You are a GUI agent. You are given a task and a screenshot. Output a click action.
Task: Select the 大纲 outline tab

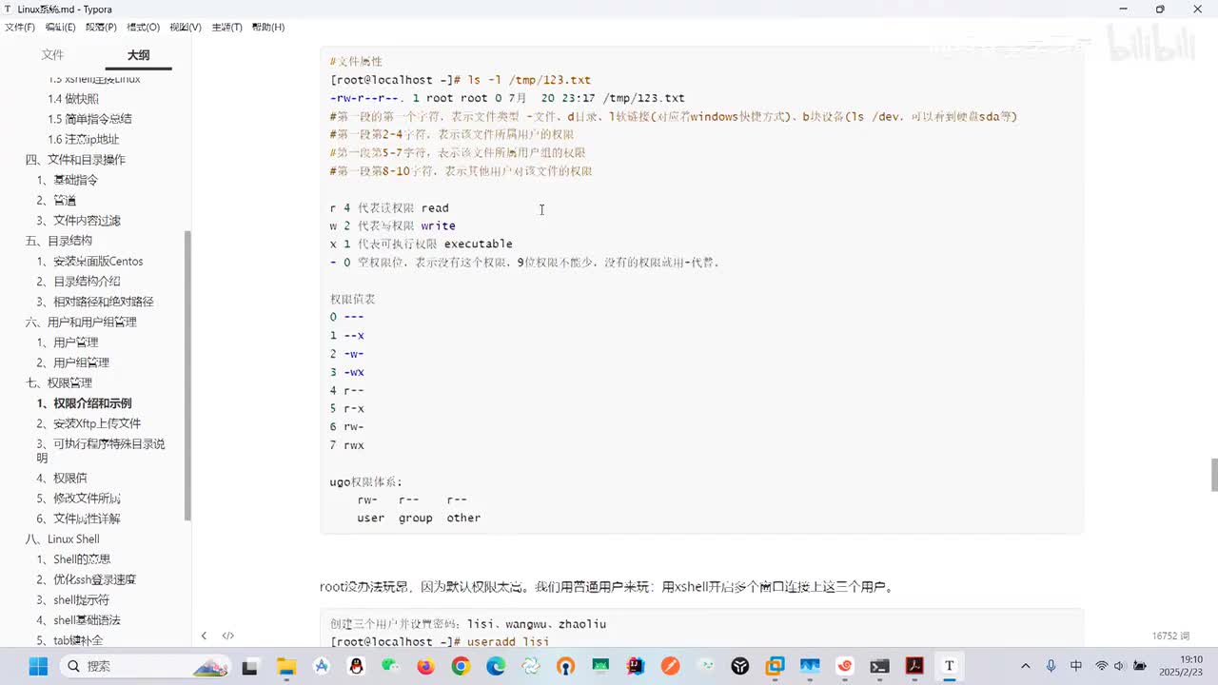pos(138,55)
